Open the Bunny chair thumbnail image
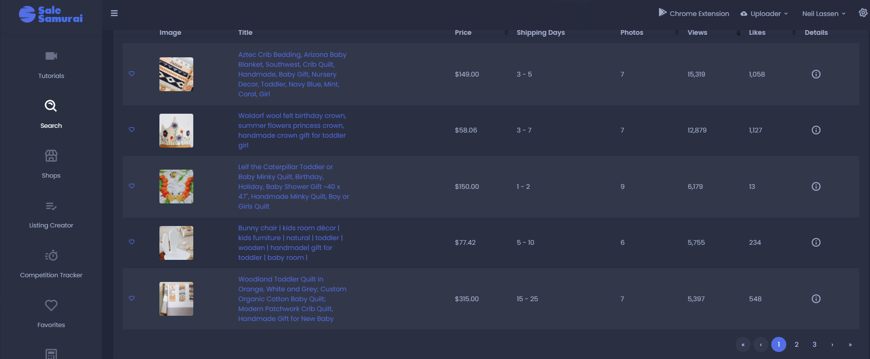Image resolution: width=870 pixels, height=359 pixels. 176,243
